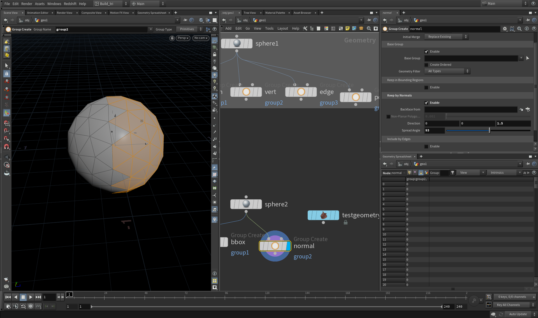The image size is (538, 318).
Task: Click the network editor search magnifier icon
Action: pyautogui.click(x=369, y=28)
